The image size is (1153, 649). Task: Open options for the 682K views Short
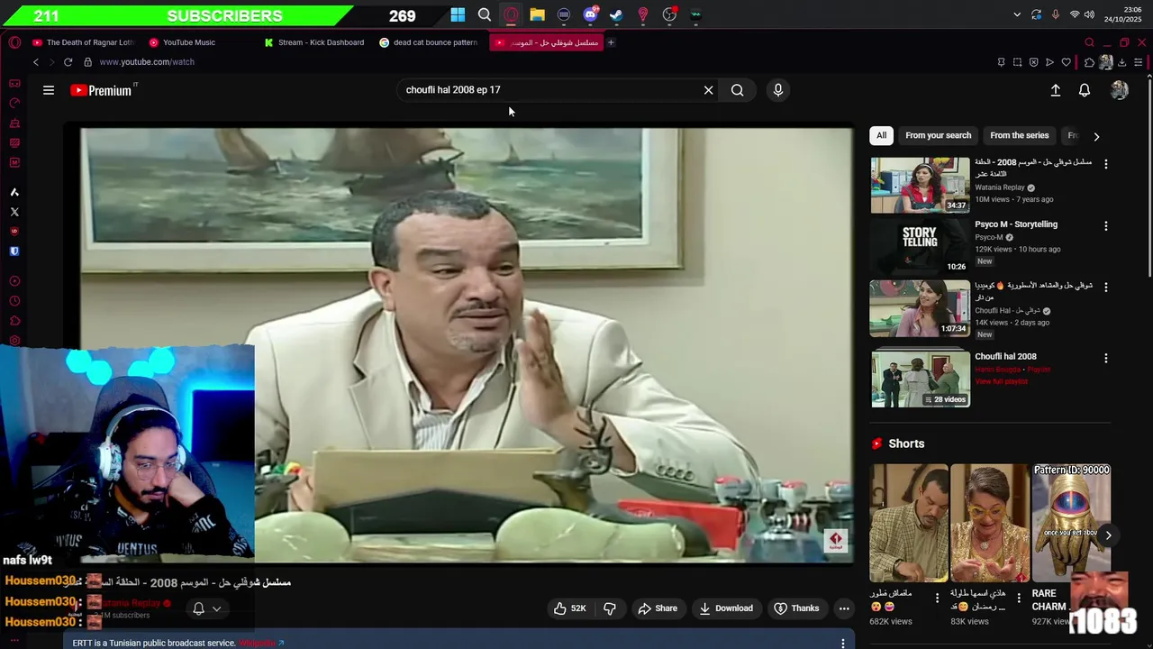(937, 598)
